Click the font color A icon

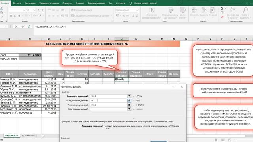pyautogui.click(x=40, y=16)
